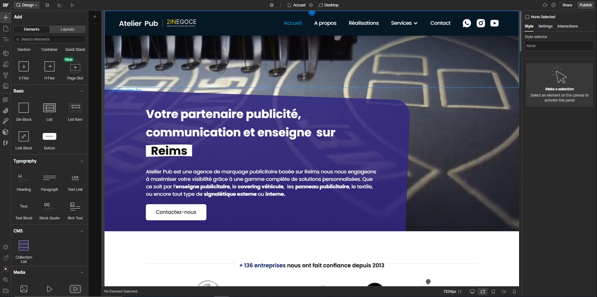Open the Components cube icon in sidebar

pyautogui.click(x=6, y=53)
